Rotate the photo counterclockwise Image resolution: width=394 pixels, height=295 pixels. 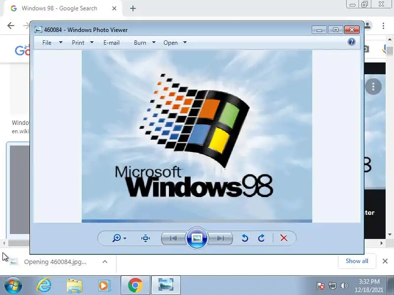[244, 238]
